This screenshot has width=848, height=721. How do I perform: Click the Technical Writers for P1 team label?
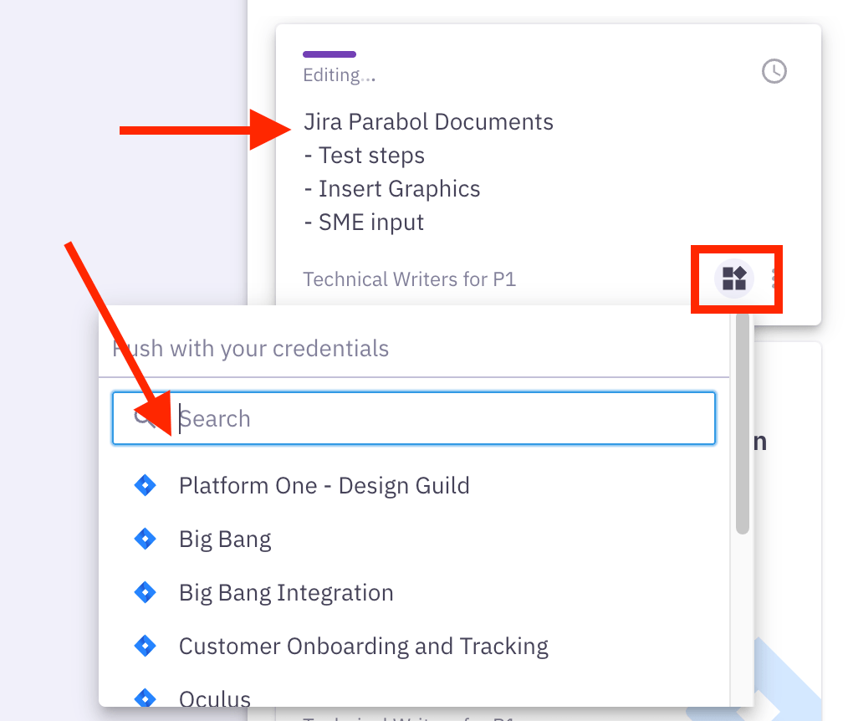tap(409, 279)
